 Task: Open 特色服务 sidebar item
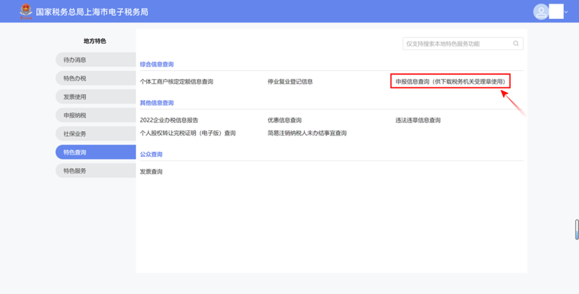point(96,171)
